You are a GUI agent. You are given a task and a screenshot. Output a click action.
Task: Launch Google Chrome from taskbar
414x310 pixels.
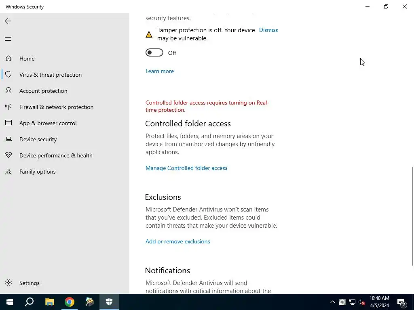tap(70, 302)
